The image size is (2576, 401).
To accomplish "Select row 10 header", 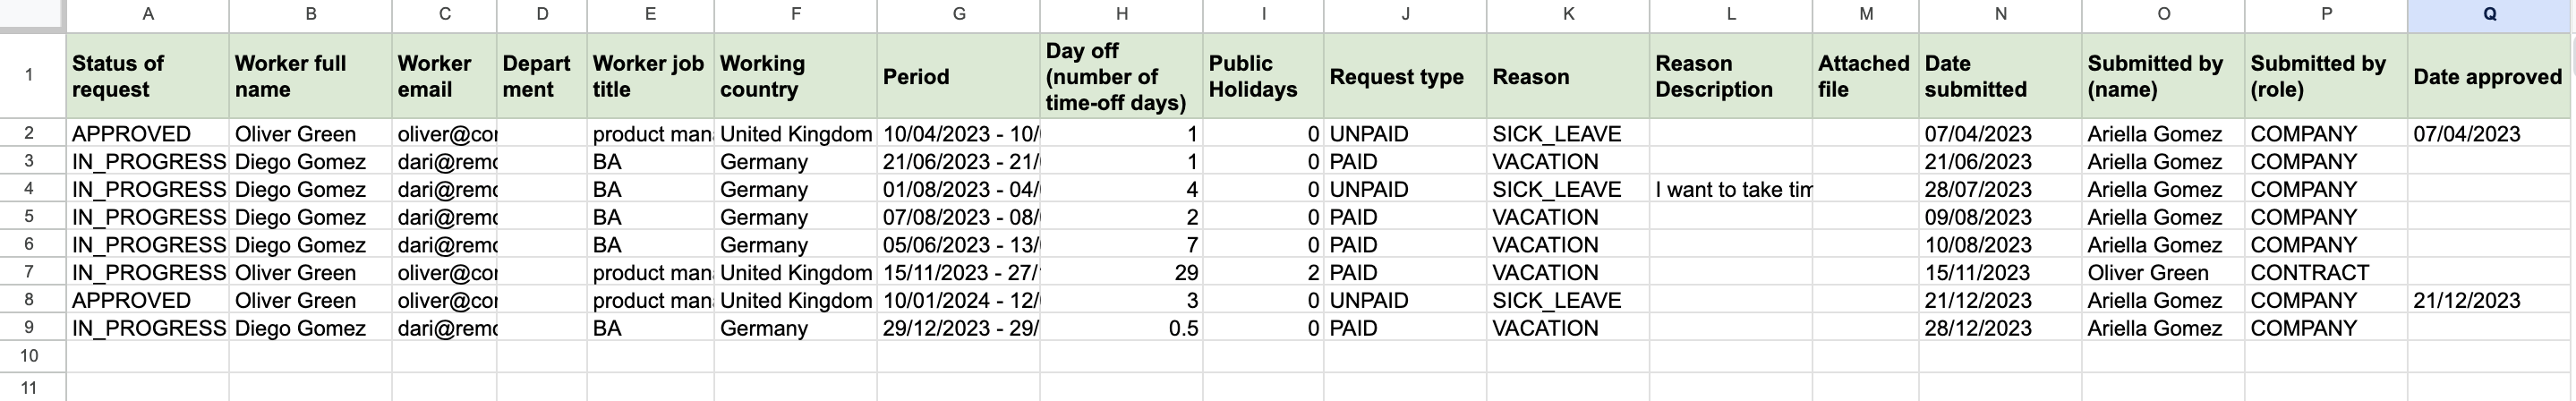I will tap(30, 356).
